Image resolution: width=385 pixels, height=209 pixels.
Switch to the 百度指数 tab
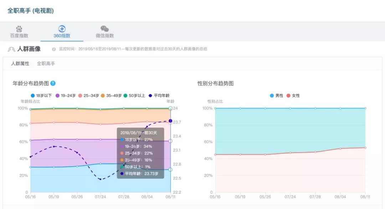(x=19, y=36)
